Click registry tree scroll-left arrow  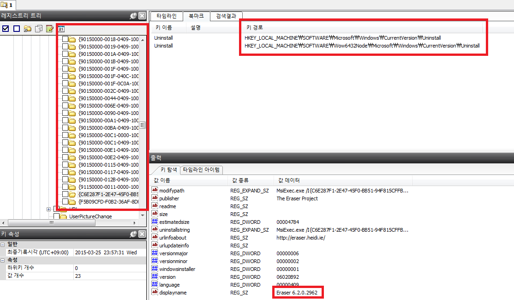(x=3, y=222)
